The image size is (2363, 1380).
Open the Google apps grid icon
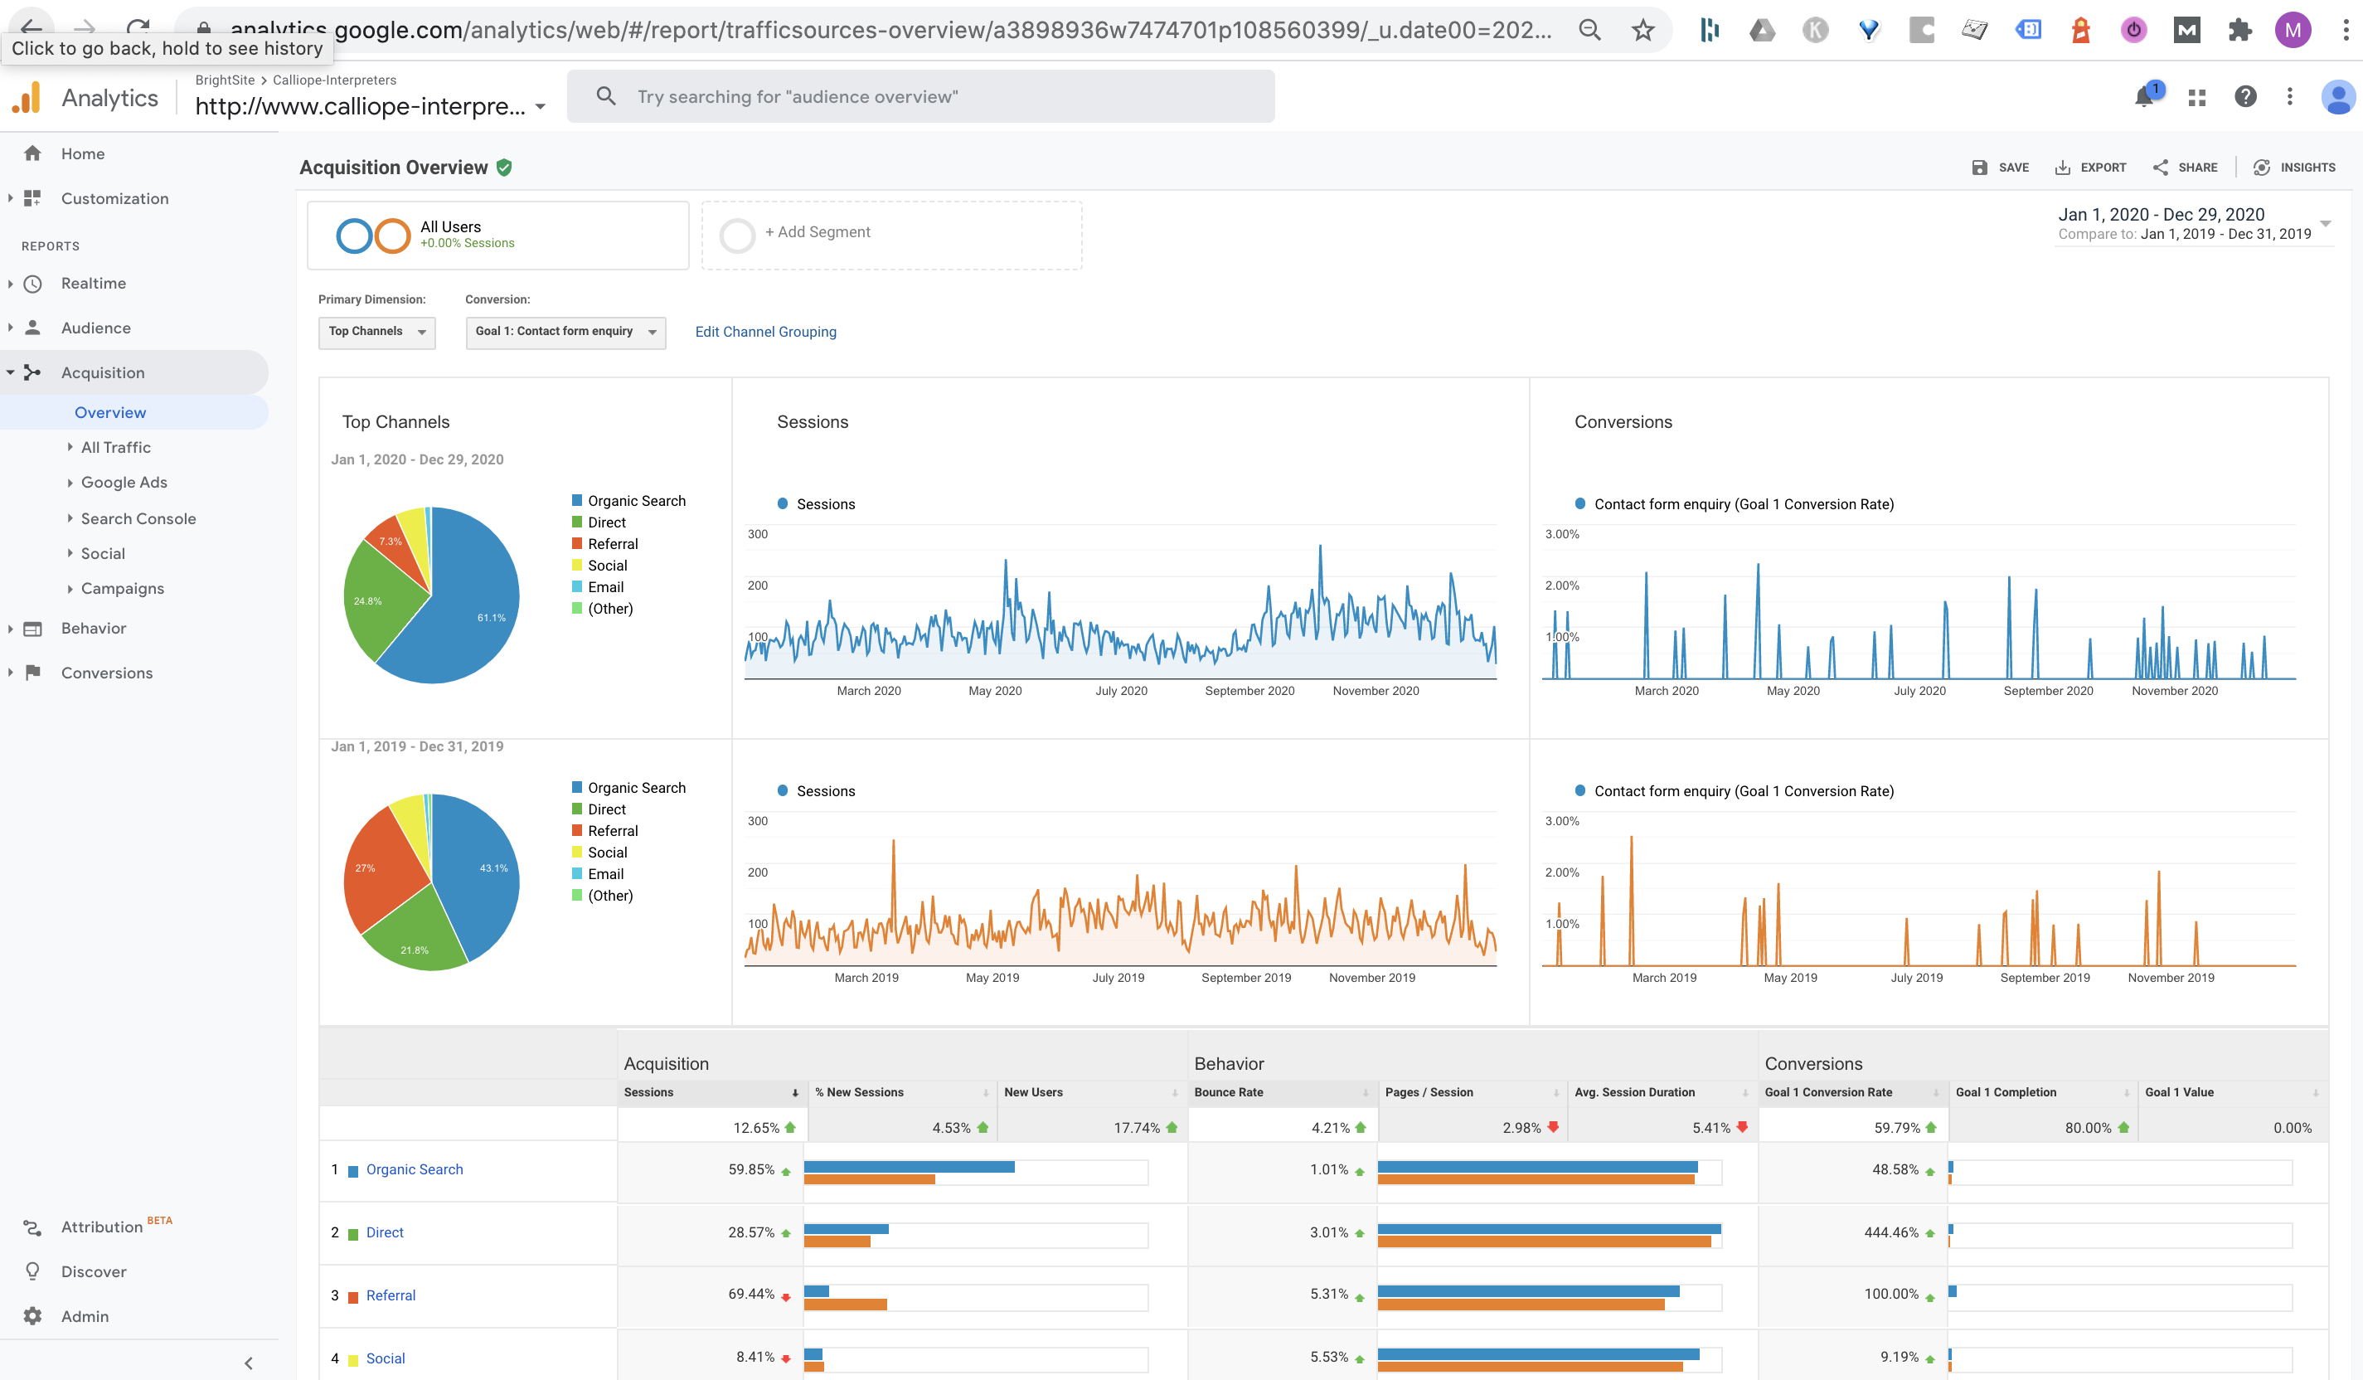(2197, 97)
